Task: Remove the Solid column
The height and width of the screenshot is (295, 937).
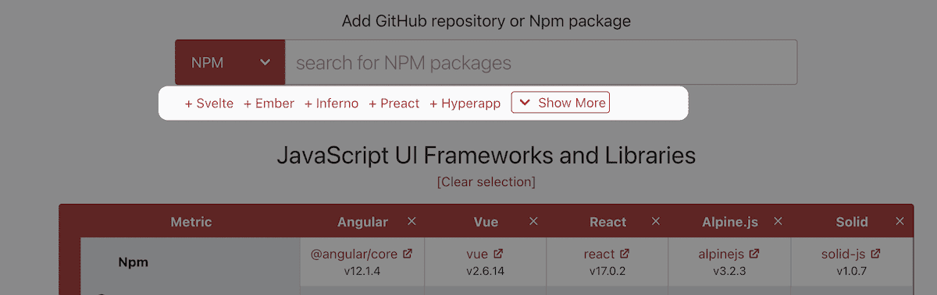Action: click(x=899, y=222)
